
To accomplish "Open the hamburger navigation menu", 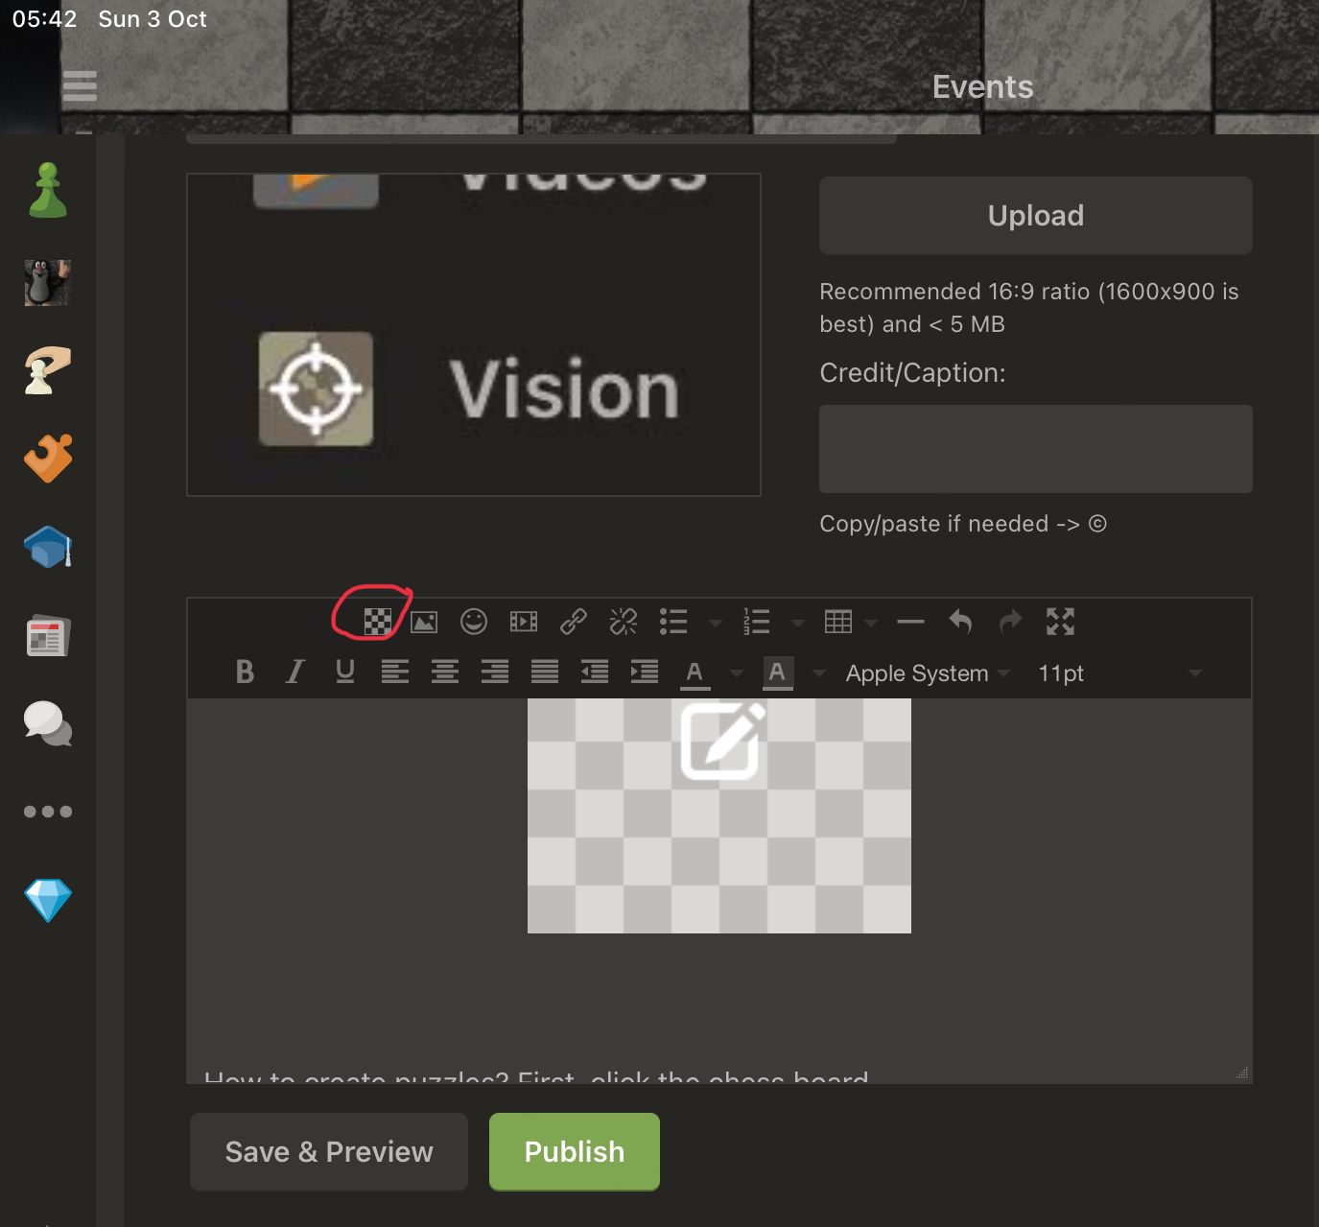I will tap(80, 86).
